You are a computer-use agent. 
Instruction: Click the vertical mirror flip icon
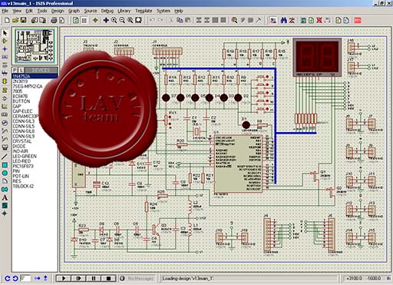(x=45, y=278)
